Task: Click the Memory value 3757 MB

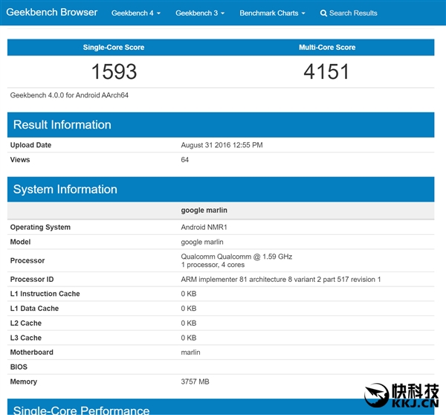Action: [195, 382]
